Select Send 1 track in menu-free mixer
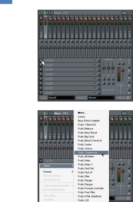Viewport: 133px width, 202px height. [116, 27]
